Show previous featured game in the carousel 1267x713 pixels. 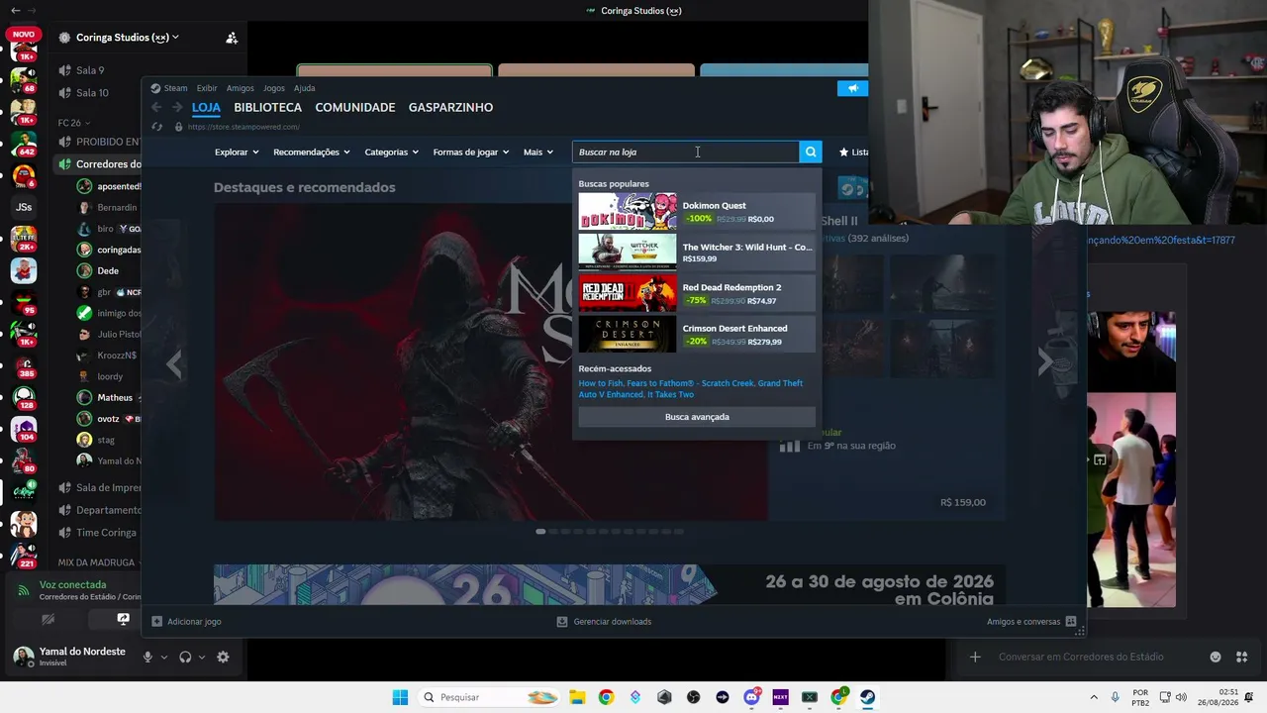pos(174,363)
